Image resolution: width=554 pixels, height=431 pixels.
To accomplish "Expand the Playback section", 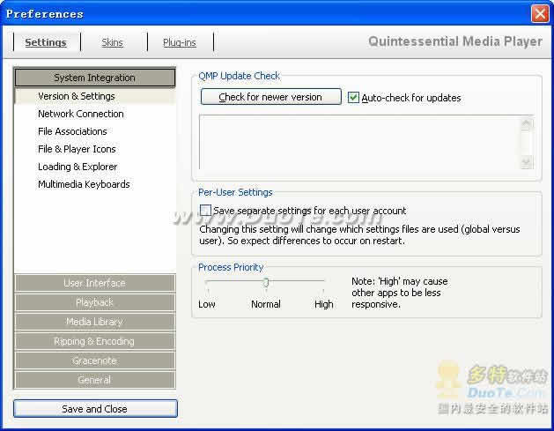I will (x=95, y=302).
